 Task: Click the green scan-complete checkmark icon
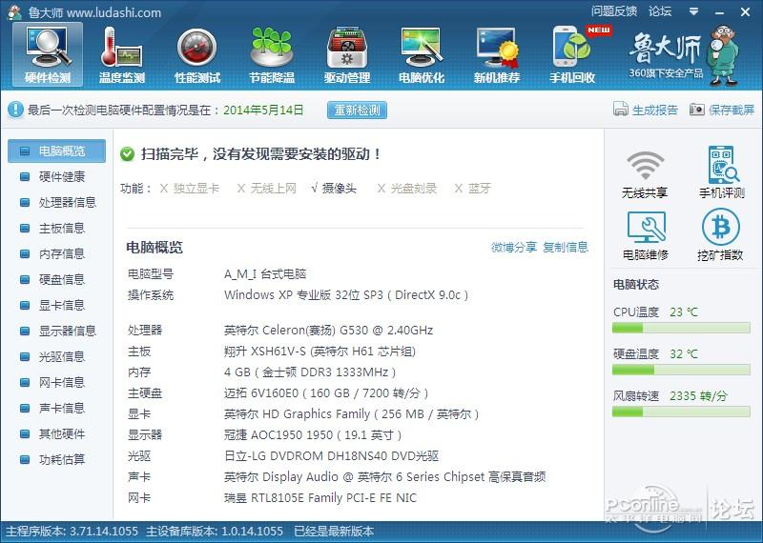point(127,154)
